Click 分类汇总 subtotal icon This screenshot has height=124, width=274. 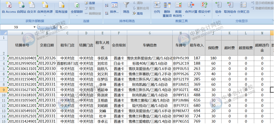243,8
